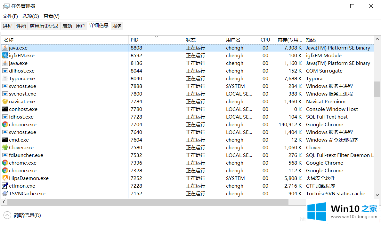Click the horizontal scrollbar left arrow
This screenshot has width=381, height=225.
(x=4, y=202)
